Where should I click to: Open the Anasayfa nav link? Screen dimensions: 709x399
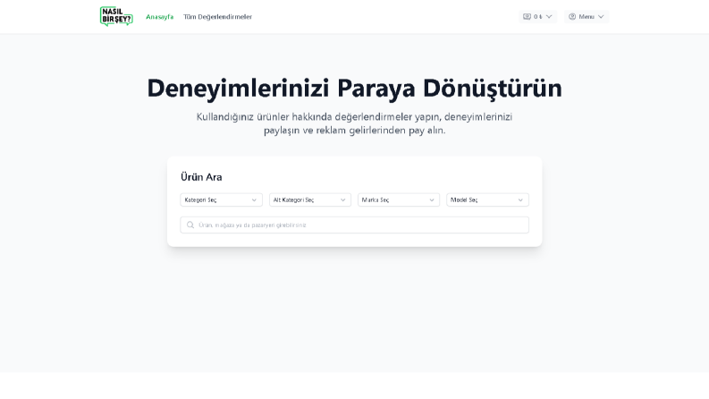pyautogui.click(x=160, y=17)
